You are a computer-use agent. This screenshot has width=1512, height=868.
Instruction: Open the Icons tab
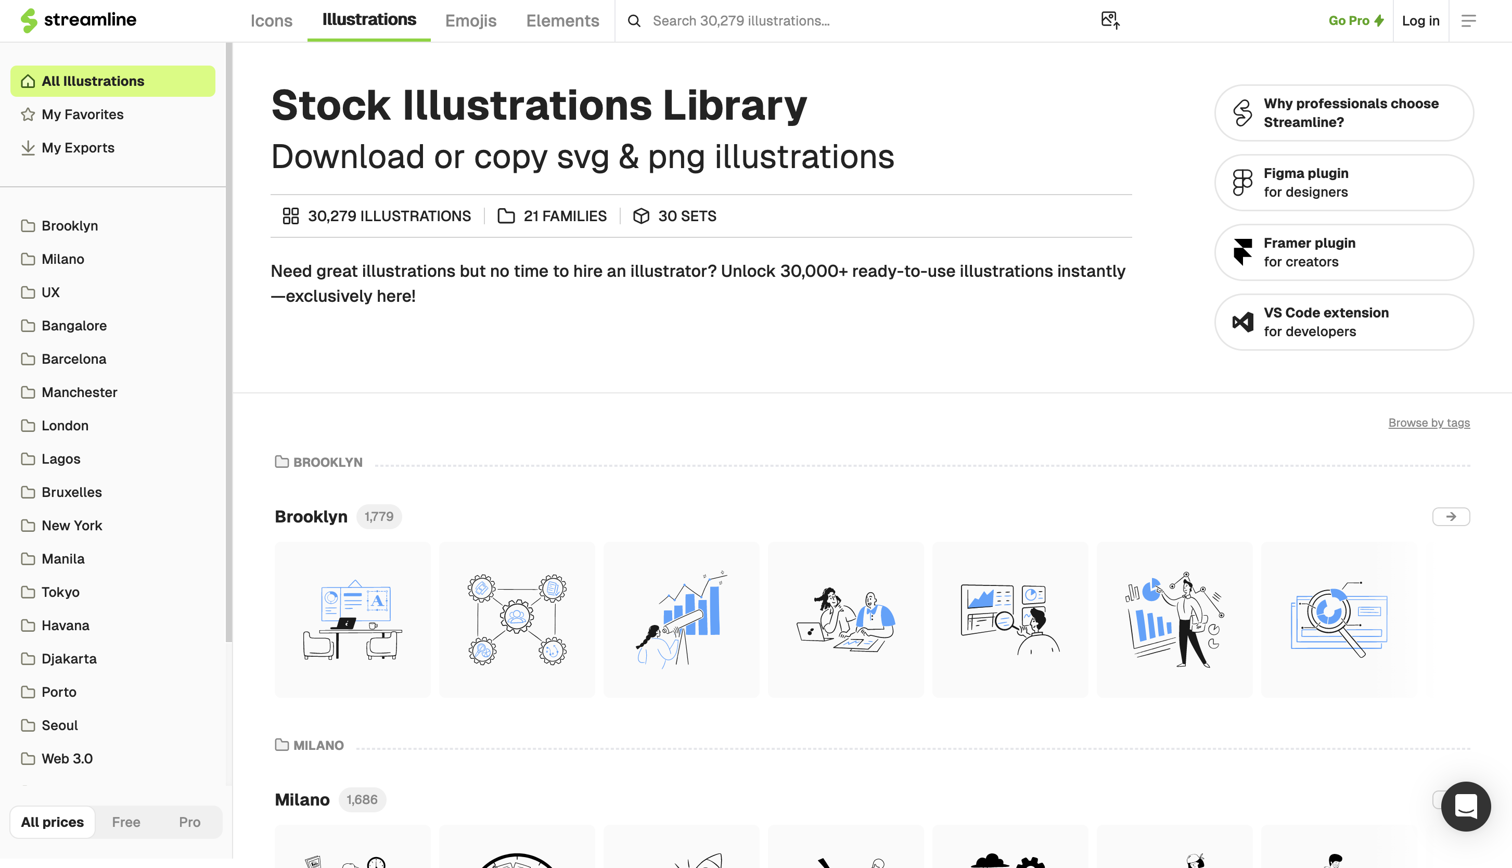coord(271,21)
